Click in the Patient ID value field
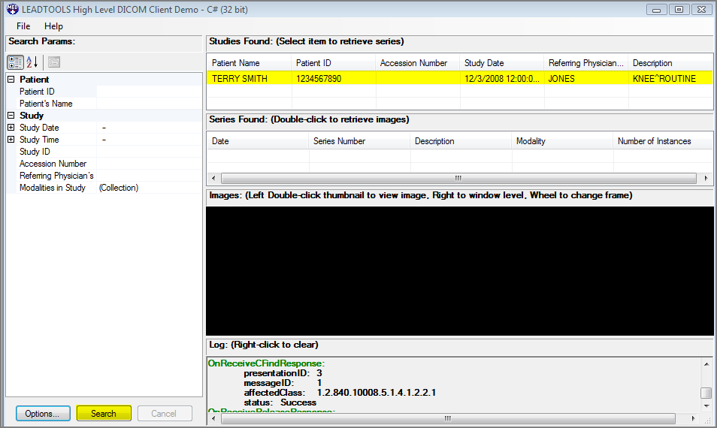 (x=149, y=92)
